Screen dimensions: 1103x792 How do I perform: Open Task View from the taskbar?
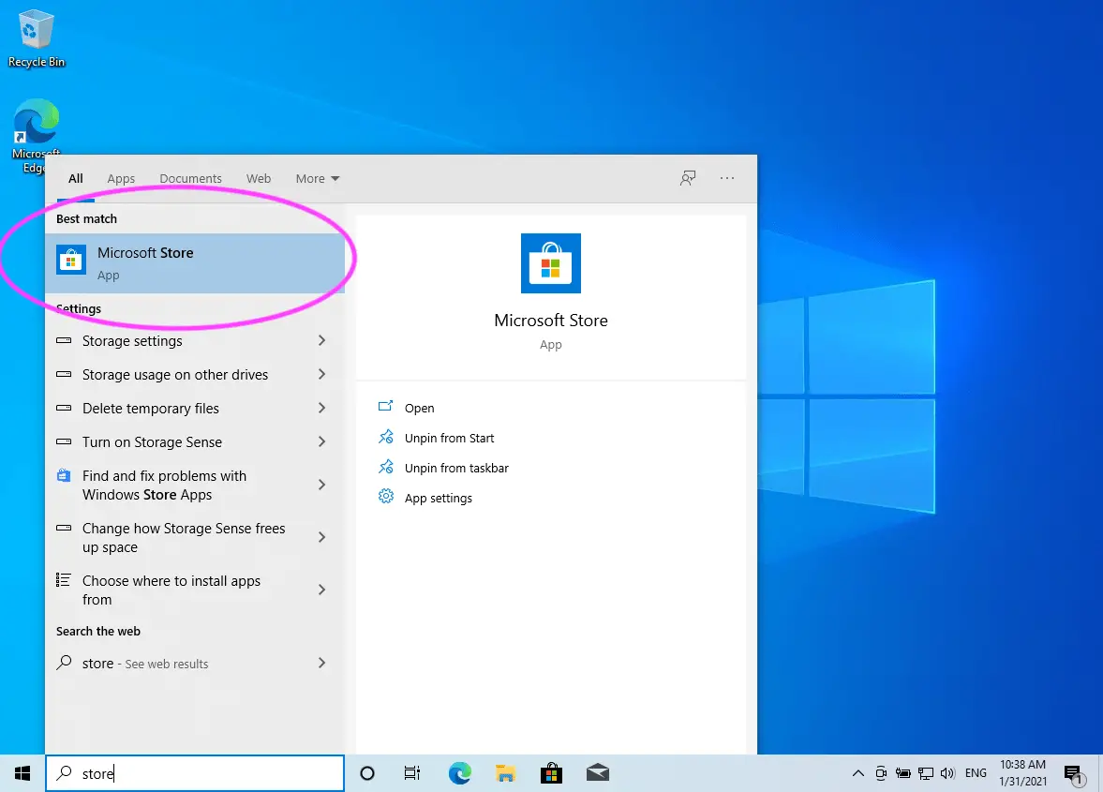[x=412, y=773]
